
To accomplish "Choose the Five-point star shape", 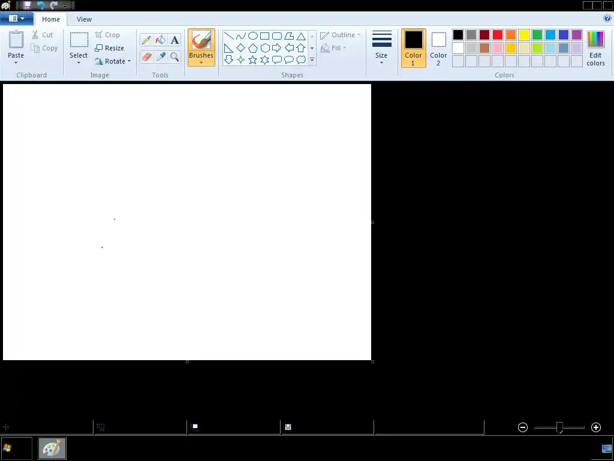I will [253, 60].
